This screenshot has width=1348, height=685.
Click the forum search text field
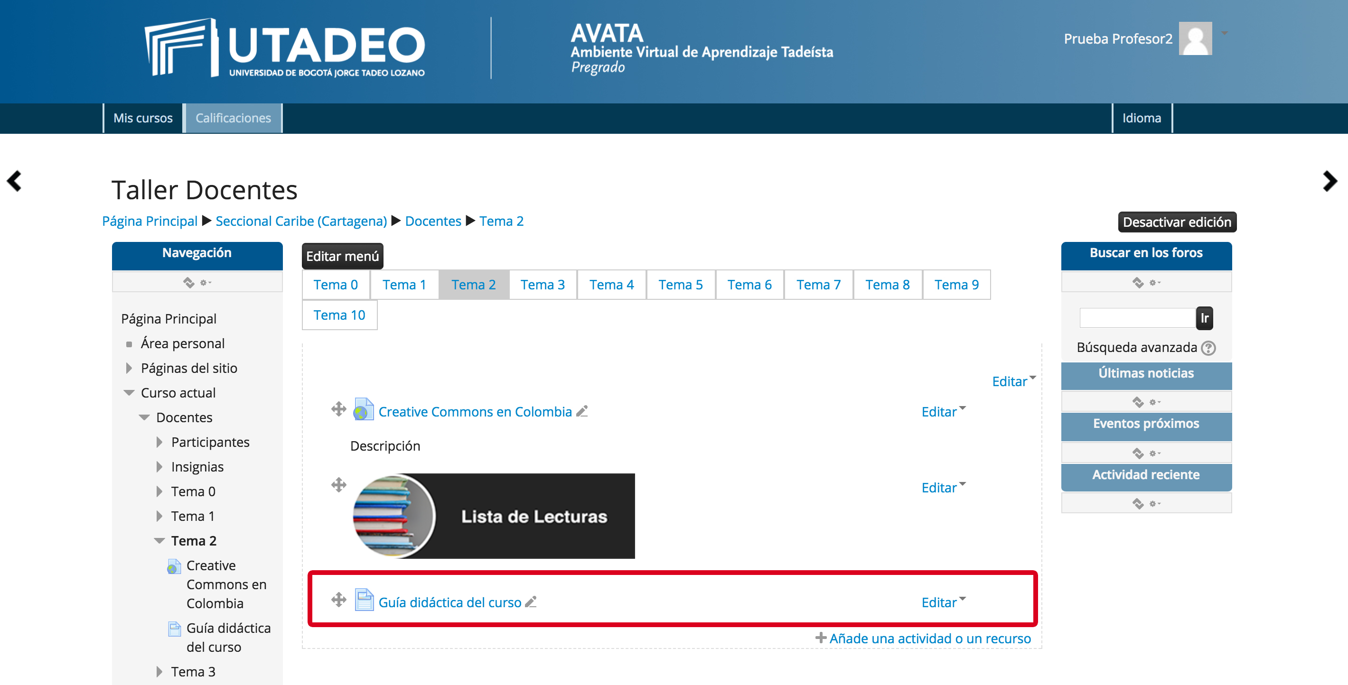tap(1137, 318)
